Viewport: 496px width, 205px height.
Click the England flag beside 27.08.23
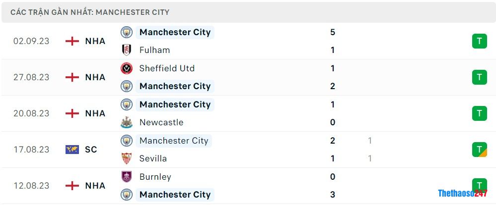click(x=72, y=77)
